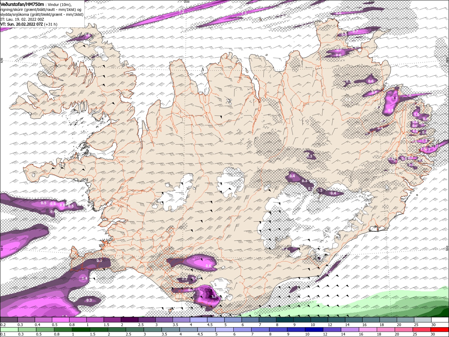Pick the light pink 16 swatch in rain scale
The height and width of the screenshot is (337, 449).
tap(368, 330)
